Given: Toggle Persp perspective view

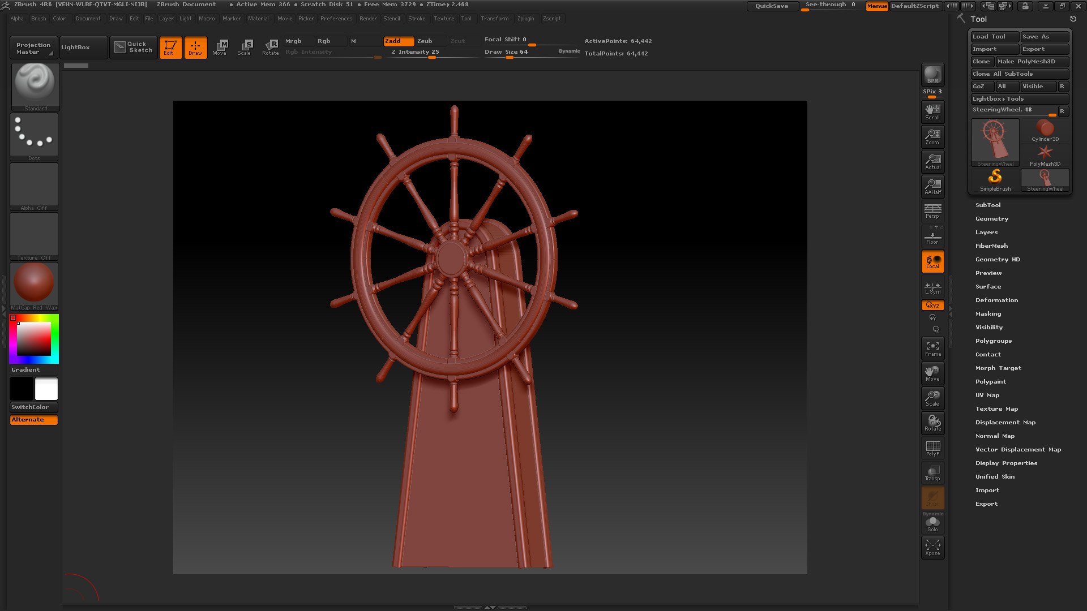Looking at the screenshot, I should click(x=932, y=210).
